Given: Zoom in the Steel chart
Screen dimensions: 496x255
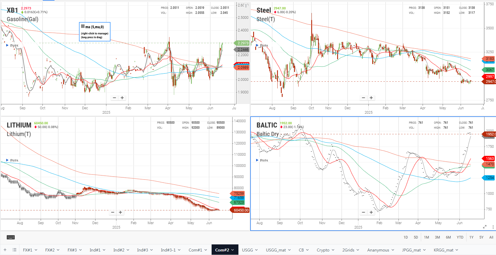Looking at the screenshot, I should pyautogui.click(x=371, y=98).
